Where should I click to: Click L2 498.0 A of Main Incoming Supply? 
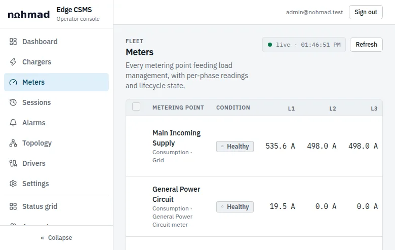click(322, 146)
